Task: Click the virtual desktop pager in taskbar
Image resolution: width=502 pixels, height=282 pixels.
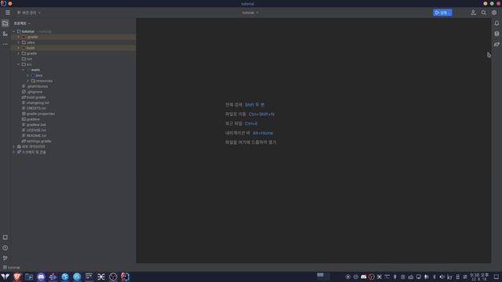Action: click(323, 276)
